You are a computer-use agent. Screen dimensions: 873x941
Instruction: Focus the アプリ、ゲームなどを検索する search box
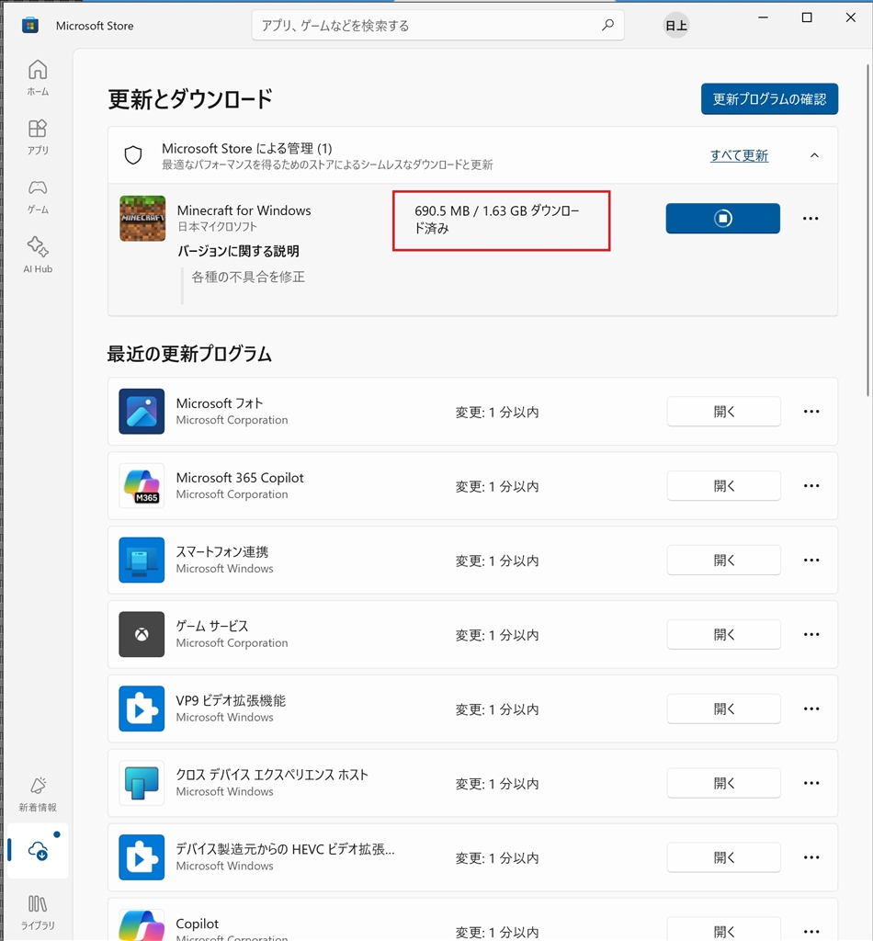click(438, 25)
